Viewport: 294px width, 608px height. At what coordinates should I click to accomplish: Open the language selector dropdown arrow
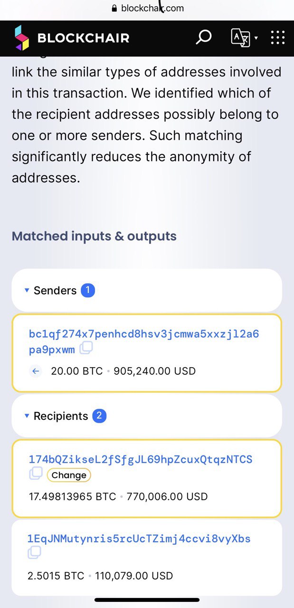click(256, 38)
